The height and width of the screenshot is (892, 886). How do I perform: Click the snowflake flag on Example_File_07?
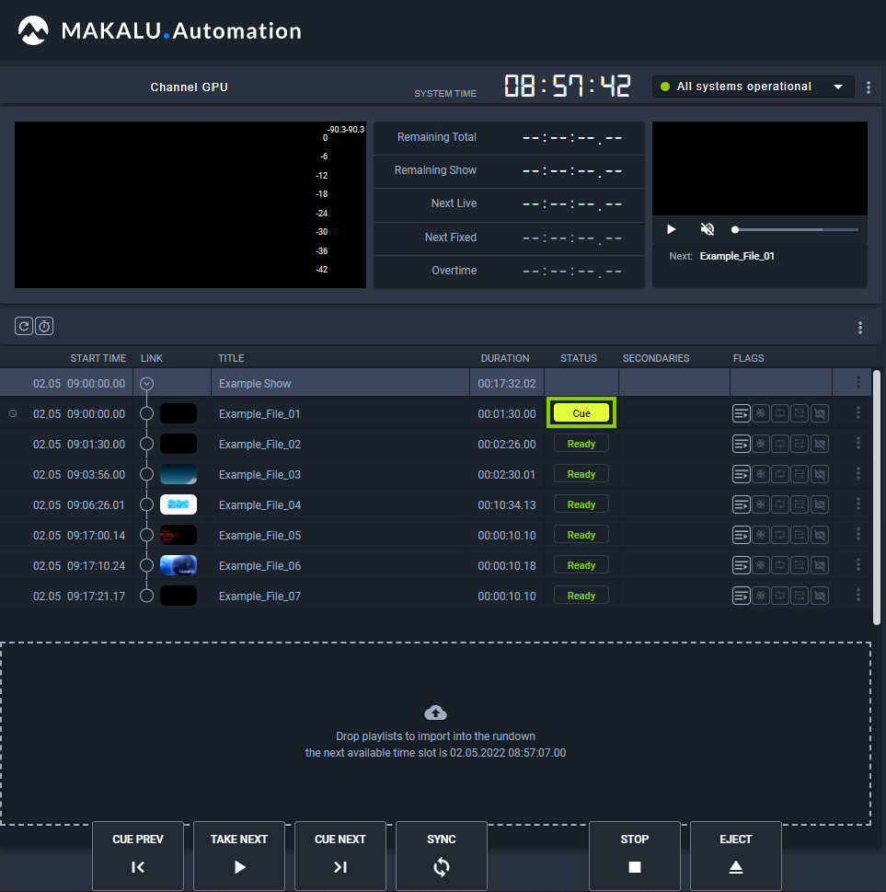click(760, 597)
